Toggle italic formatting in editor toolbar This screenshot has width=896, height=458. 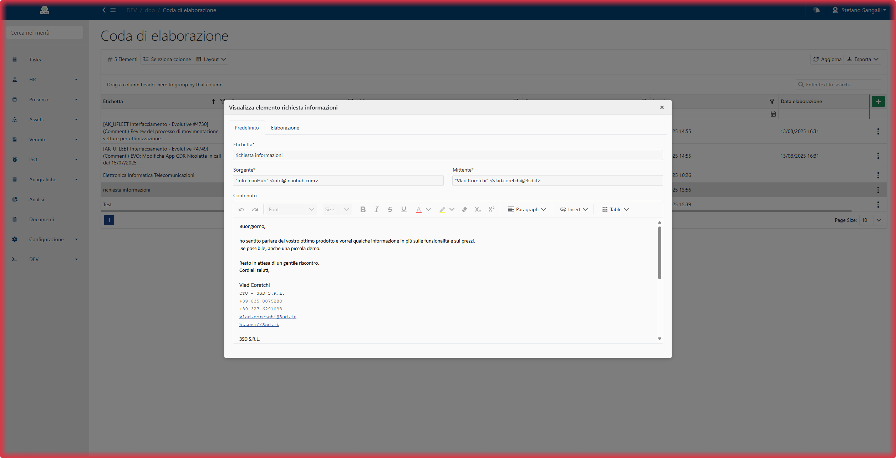[376, 209]
